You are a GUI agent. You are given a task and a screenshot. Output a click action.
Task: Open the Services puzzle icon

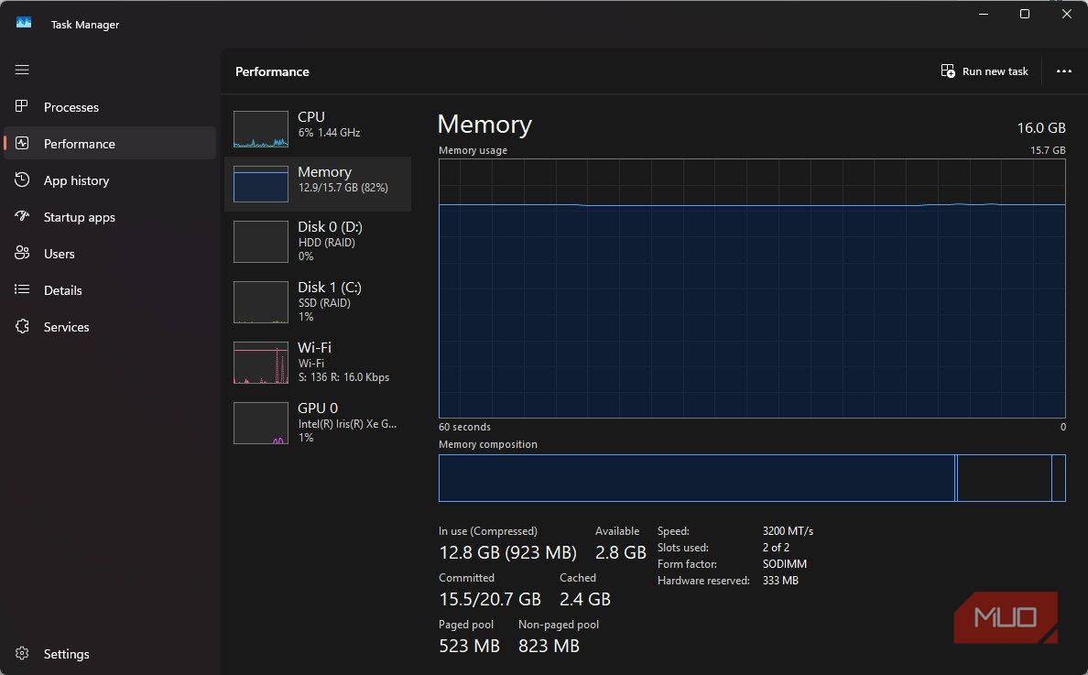coord(22,326)
